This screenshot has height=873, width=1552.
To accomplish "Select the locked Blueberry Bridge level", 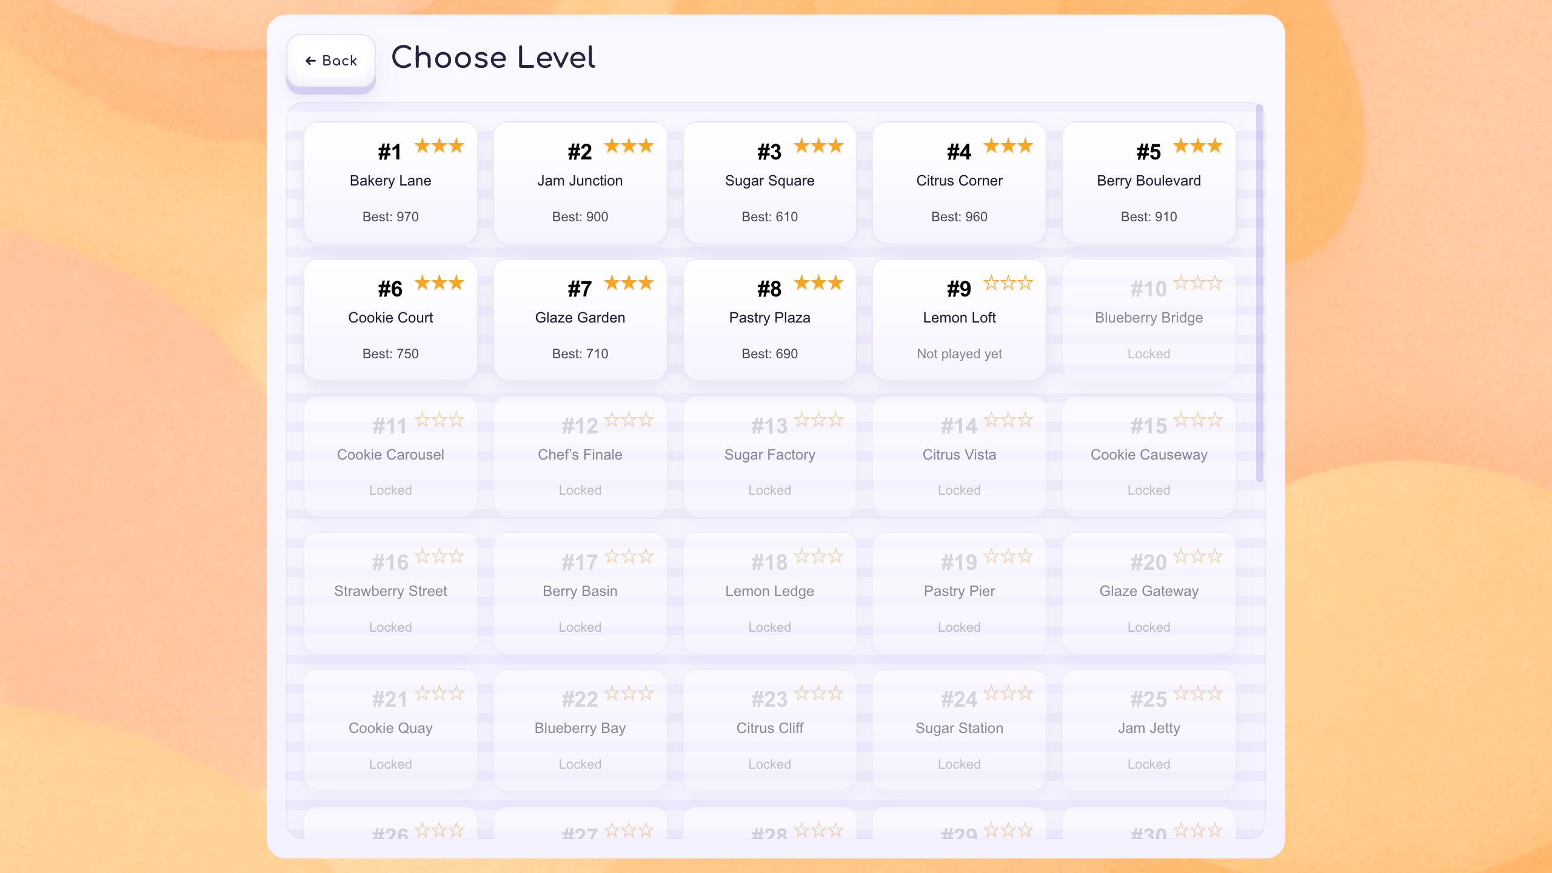I will click(1148, 319).
